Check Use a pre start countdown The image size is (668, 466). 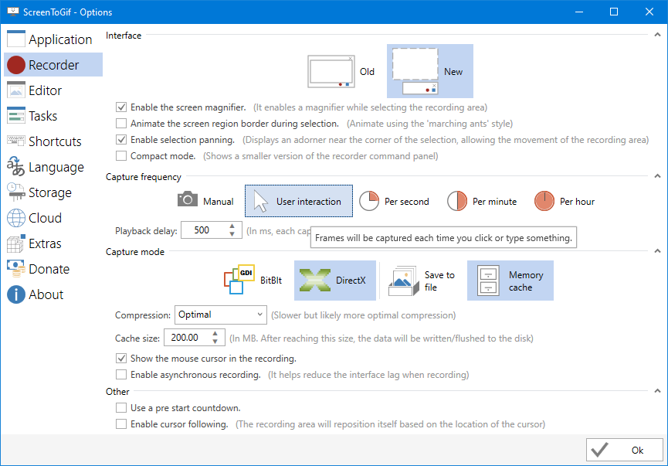[x=121, y=407]
